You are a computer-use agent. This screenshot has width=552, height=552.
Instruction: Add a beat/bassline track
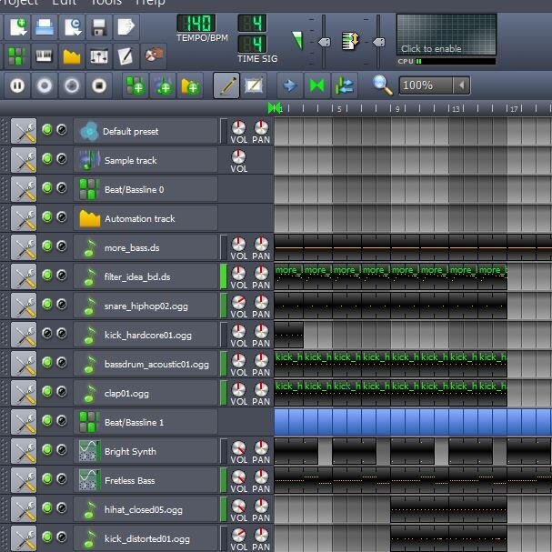click(135, 85)
